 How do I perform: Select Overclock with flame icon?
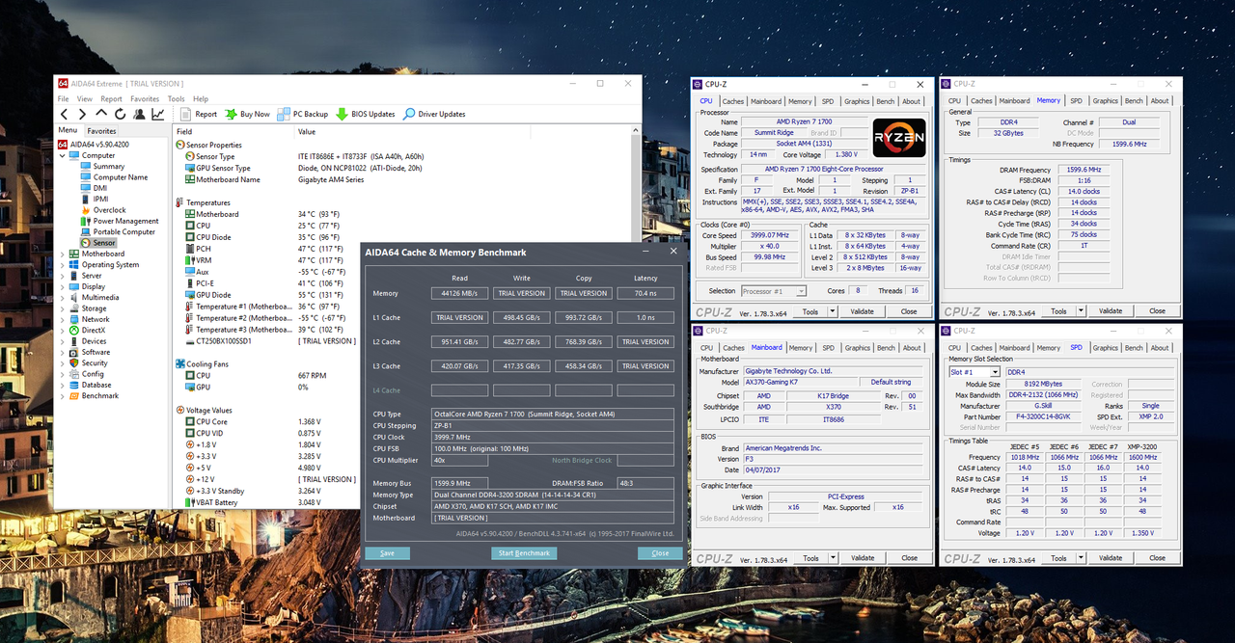point(109,210)
